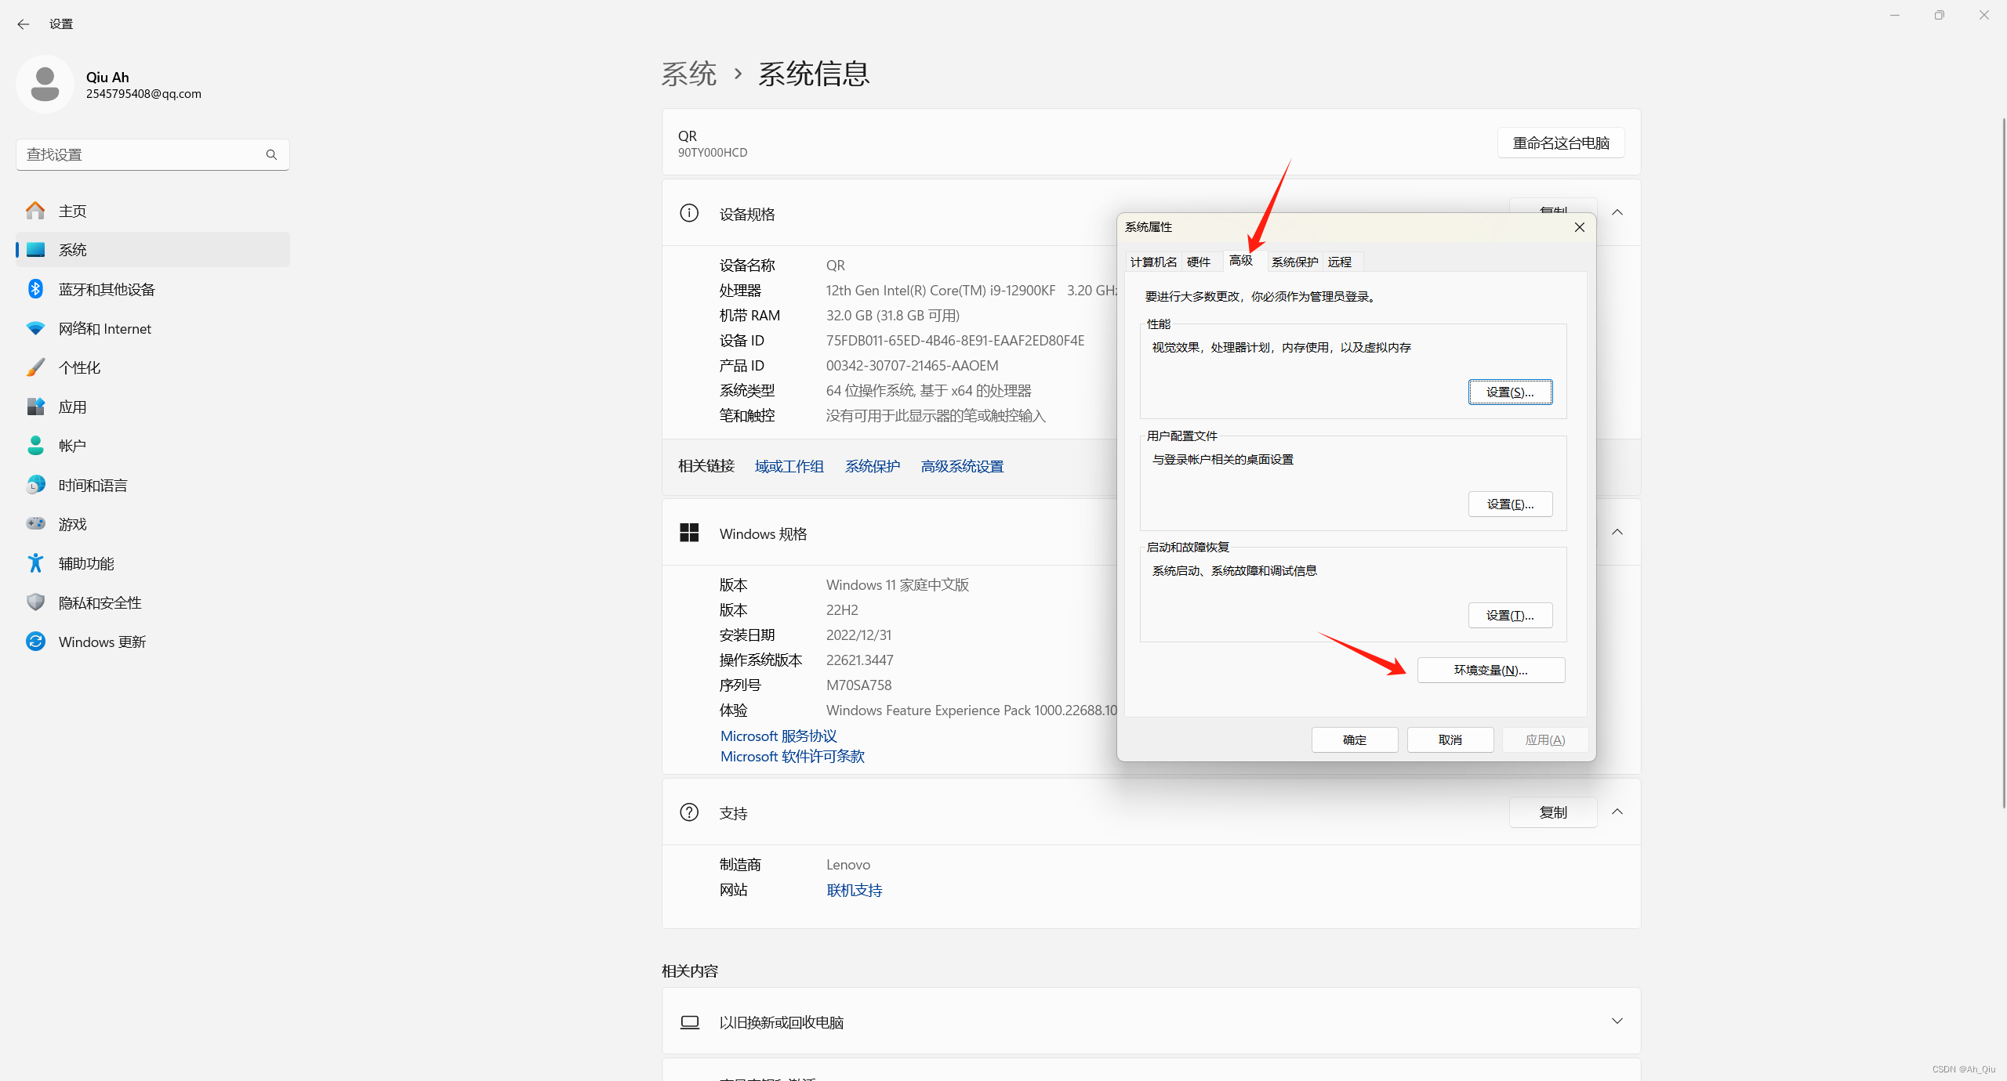Screen dimensions: 2007x1081
Task: Click the back arrow at top left
Action: [x=23, y=24]
